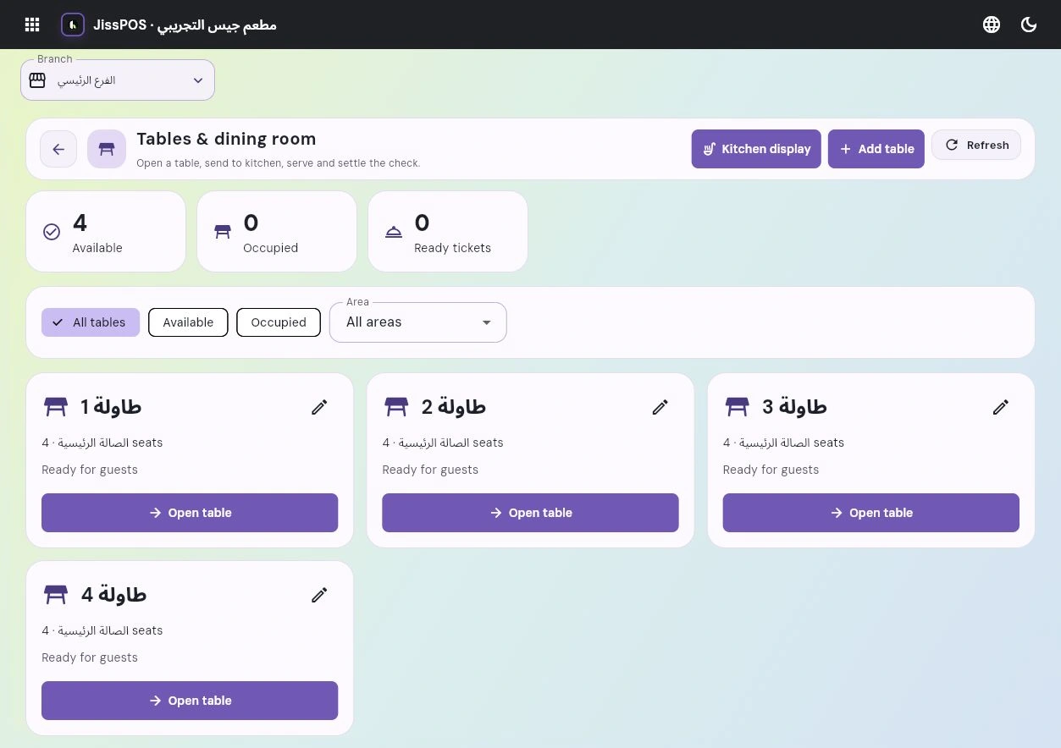Expand the Branch dropdown
The height and width of the screenshot is (748, 1061).
[118, 80]
